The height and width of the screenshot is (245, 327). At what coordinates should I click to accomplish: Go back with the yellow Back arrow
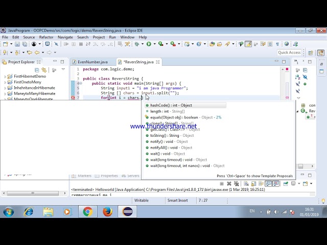click(37, 53)
